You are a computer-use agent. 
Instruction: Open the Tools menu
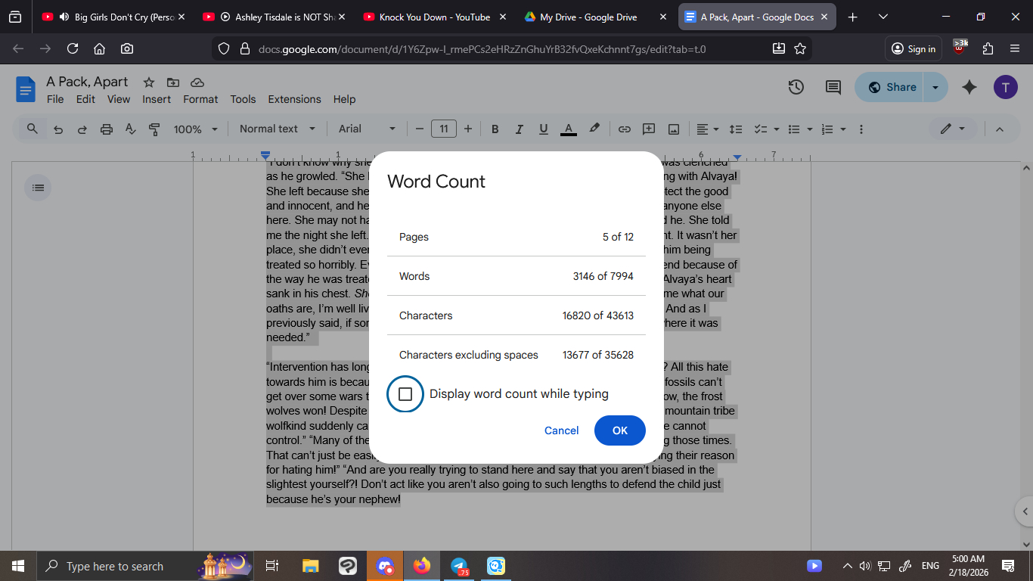(243, 99)
